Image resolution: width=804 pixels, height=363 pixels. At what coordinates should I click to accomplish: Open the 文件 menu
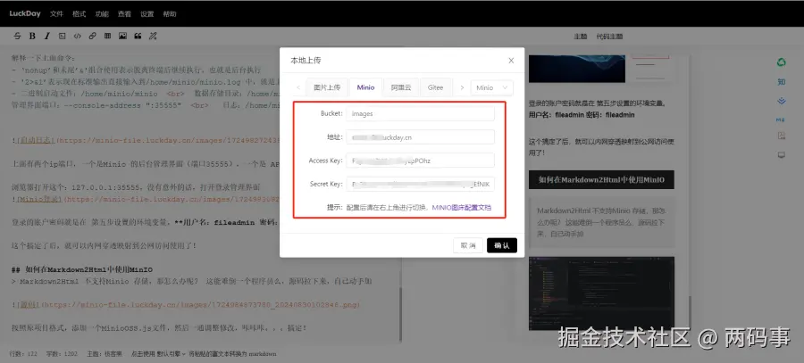(x=56, y=13)
